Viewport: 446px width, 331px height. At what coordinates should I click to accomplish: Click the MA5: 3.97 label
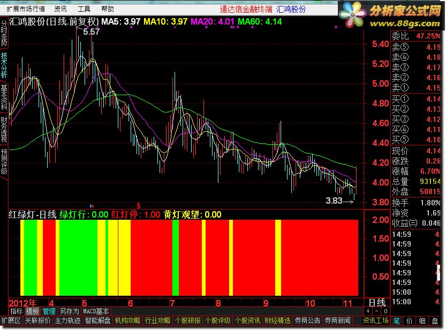click(120, 21)
